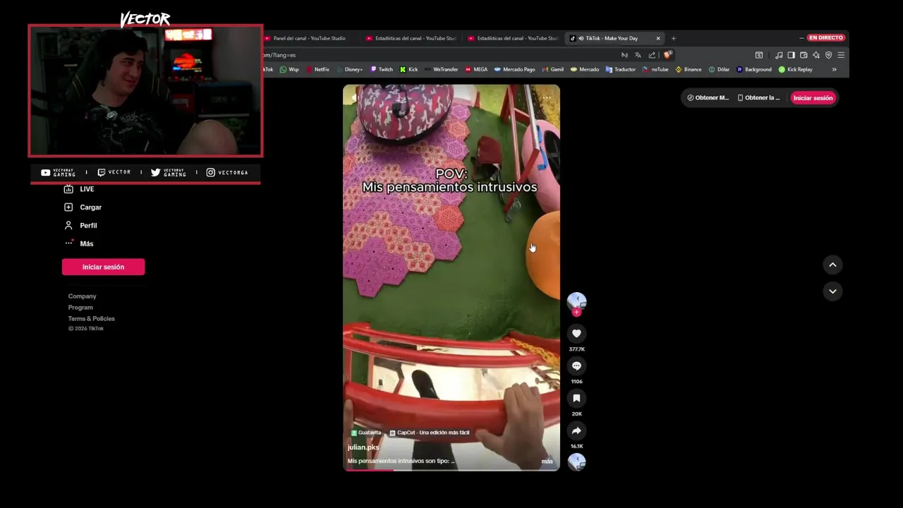This screenshot has height=508, width=903.
Task: Share the video with the arrow icon
Action: pos(576,430)
